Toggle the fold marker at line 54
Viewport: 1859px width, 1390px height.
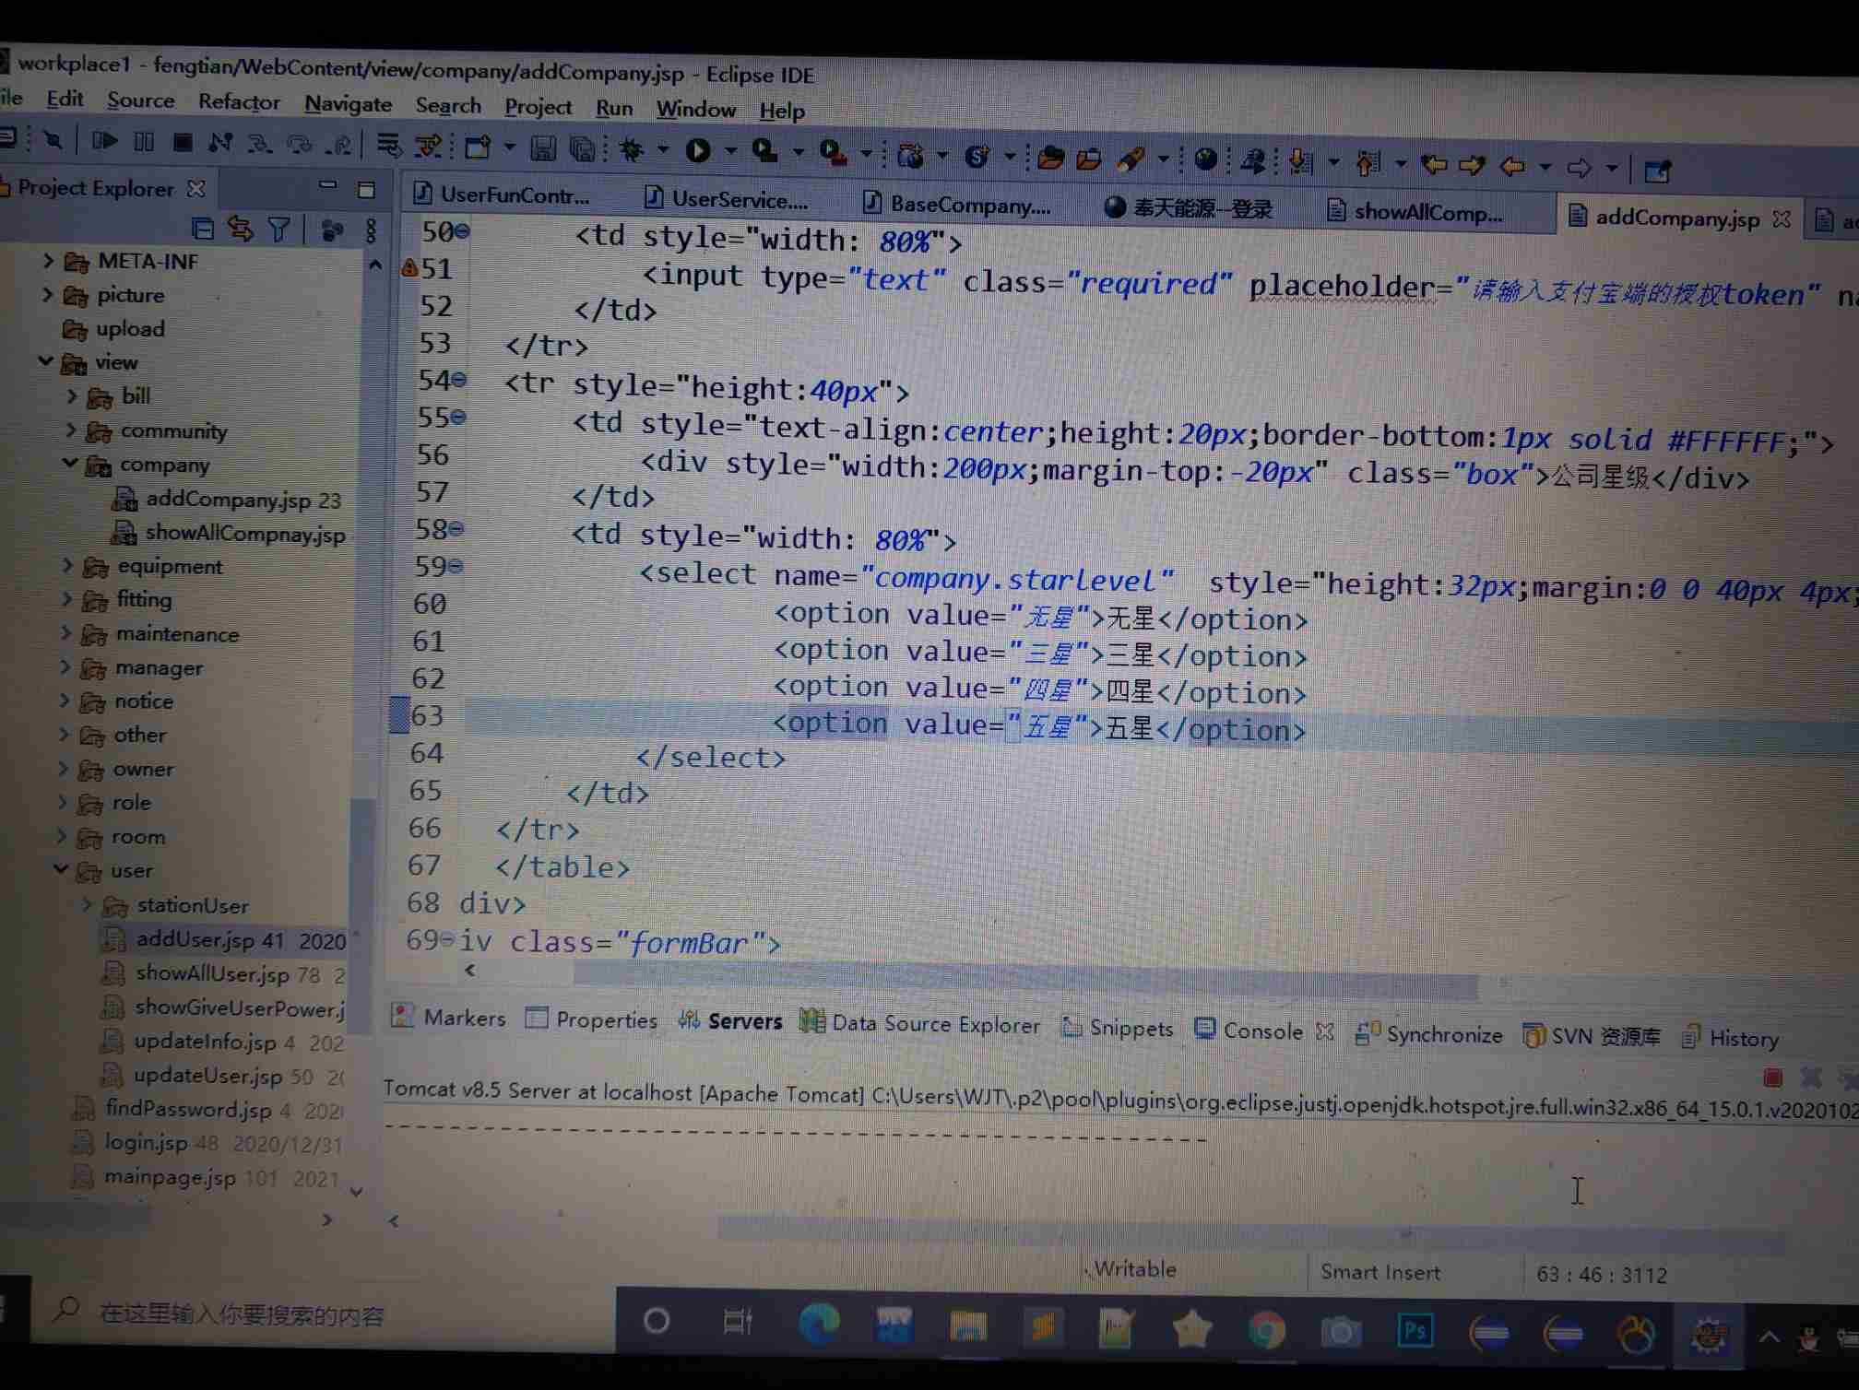[458, 379]
